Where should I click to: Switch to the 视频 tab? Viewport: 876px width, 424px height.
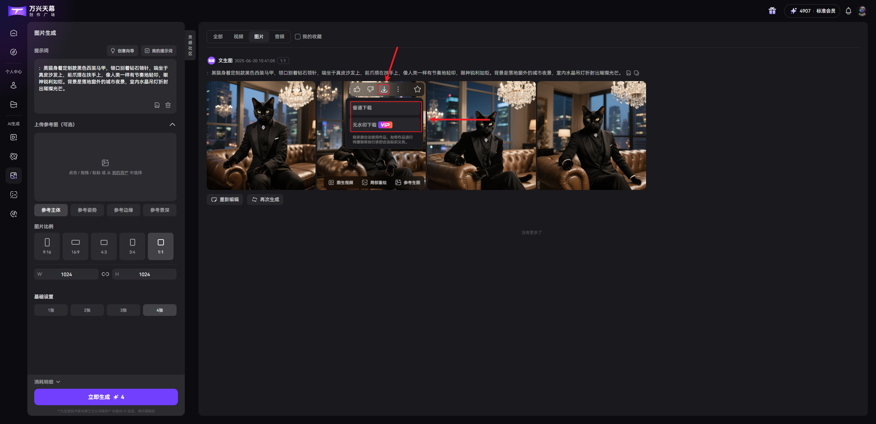(238, 37)
